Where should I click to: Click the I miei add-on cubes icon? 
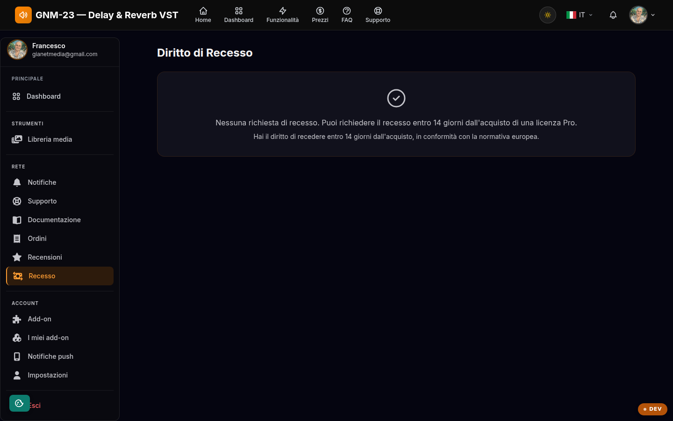coord(17,338)
